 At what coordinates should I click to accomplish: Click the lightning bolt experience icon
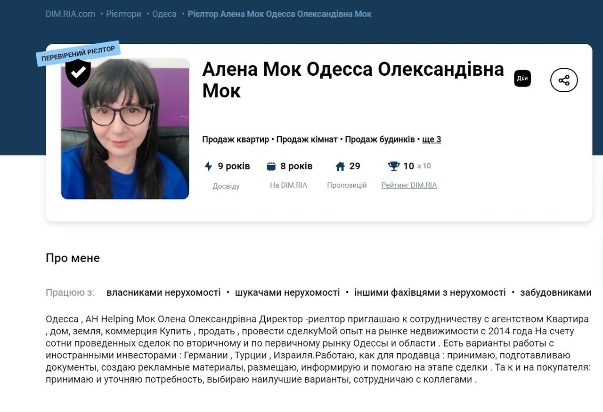(x=208, y=166)
